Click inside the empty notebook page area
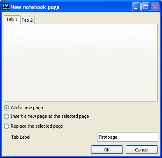Screen dimensions: 162x158 [81, 63]
